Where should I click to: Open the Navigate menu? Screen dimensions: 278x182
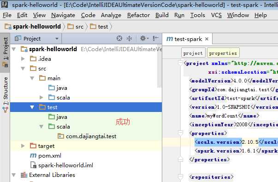(x=63, y=15)
